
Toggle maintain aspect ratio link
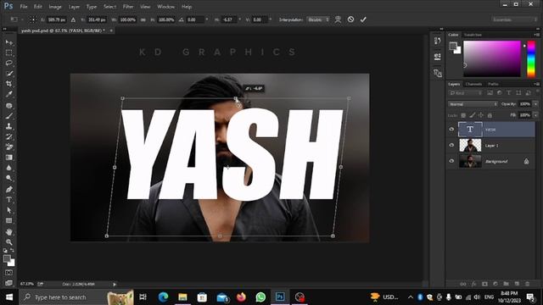coord(143,19)
